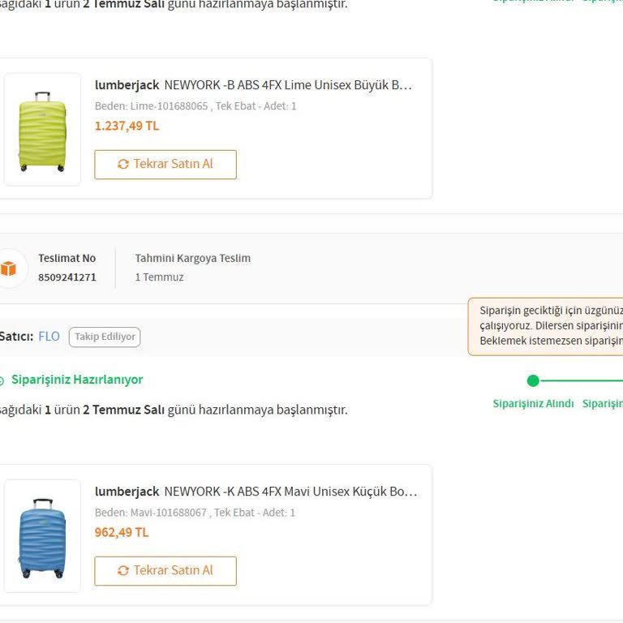Viewport: 623px width, 623px height.
Task: Open the blue suitcase product thumbnail
Action: tap(42, 536)
